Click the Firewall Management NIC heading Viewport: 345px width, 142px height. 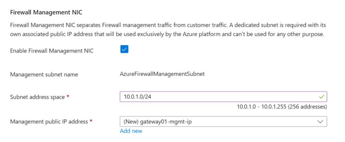[46, 12]
